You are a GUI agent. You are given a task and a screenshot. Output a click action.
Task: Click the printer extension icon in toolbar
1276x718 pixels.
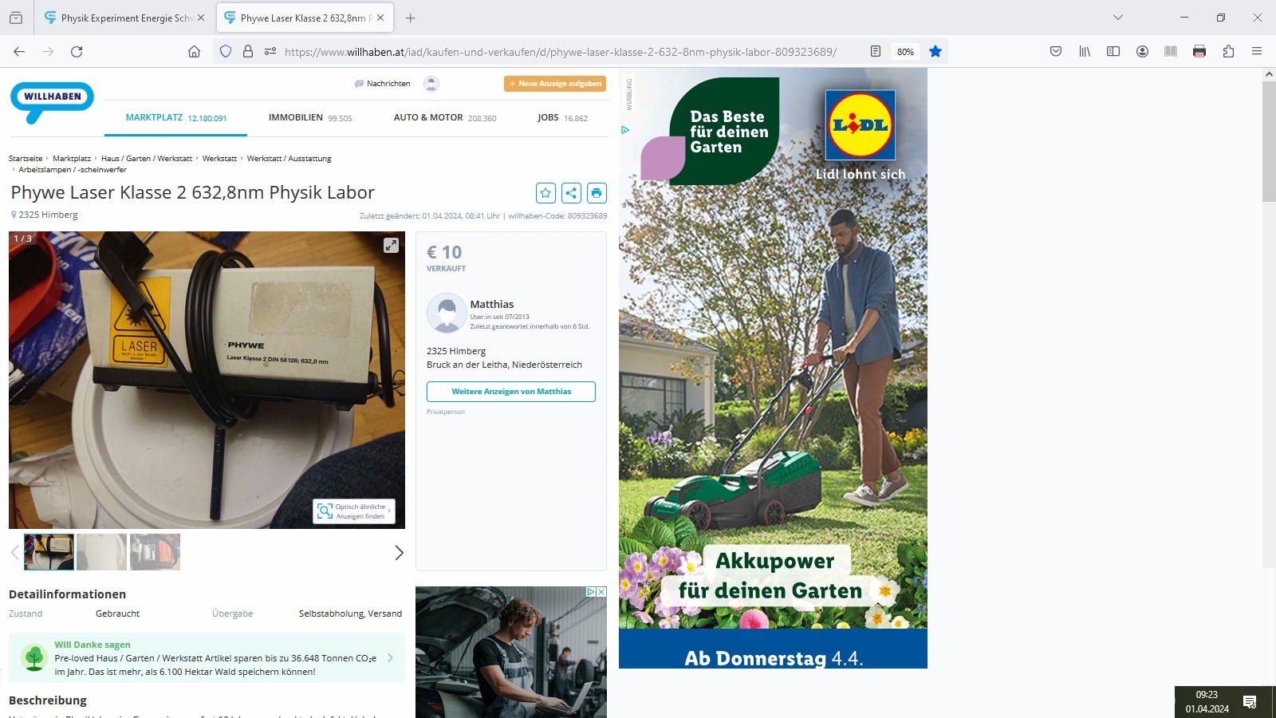pyautogui.click(x=1199, y=51)
